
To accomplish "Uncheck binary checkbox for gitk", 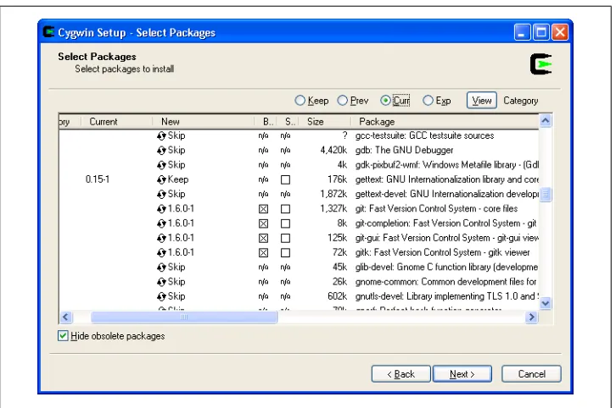I will [264, 253].
